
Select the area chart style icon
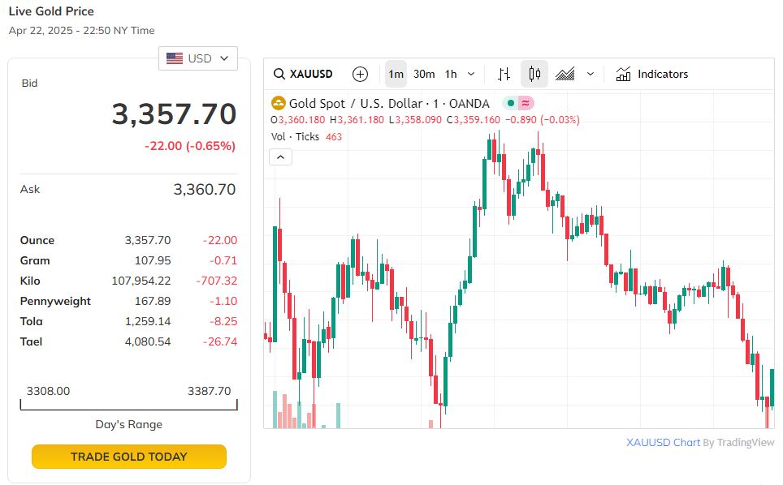pos(565,74)
